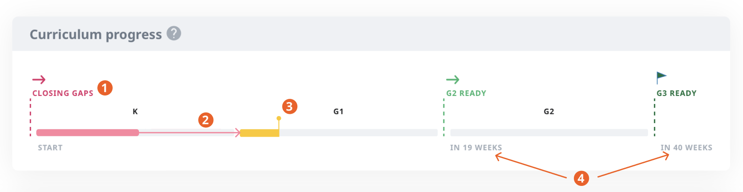This screenshot has width=743, height=192.
Task: Click orange annotation badge number 3
Action: click(289, 106)
